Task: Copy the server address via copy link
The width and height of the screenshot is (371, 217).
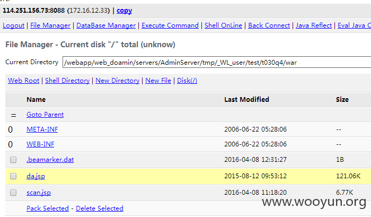Action: [x=124, y=11]
